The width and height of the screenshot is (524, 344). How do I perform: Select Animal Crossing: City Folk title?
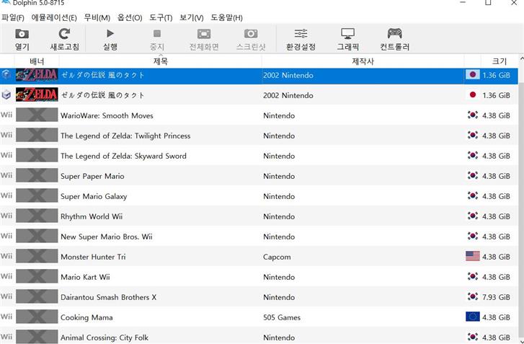[105, 338]
